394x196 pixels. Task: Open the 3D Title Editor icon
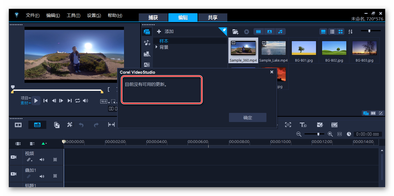pyautogui.click(x=303, y=125)
